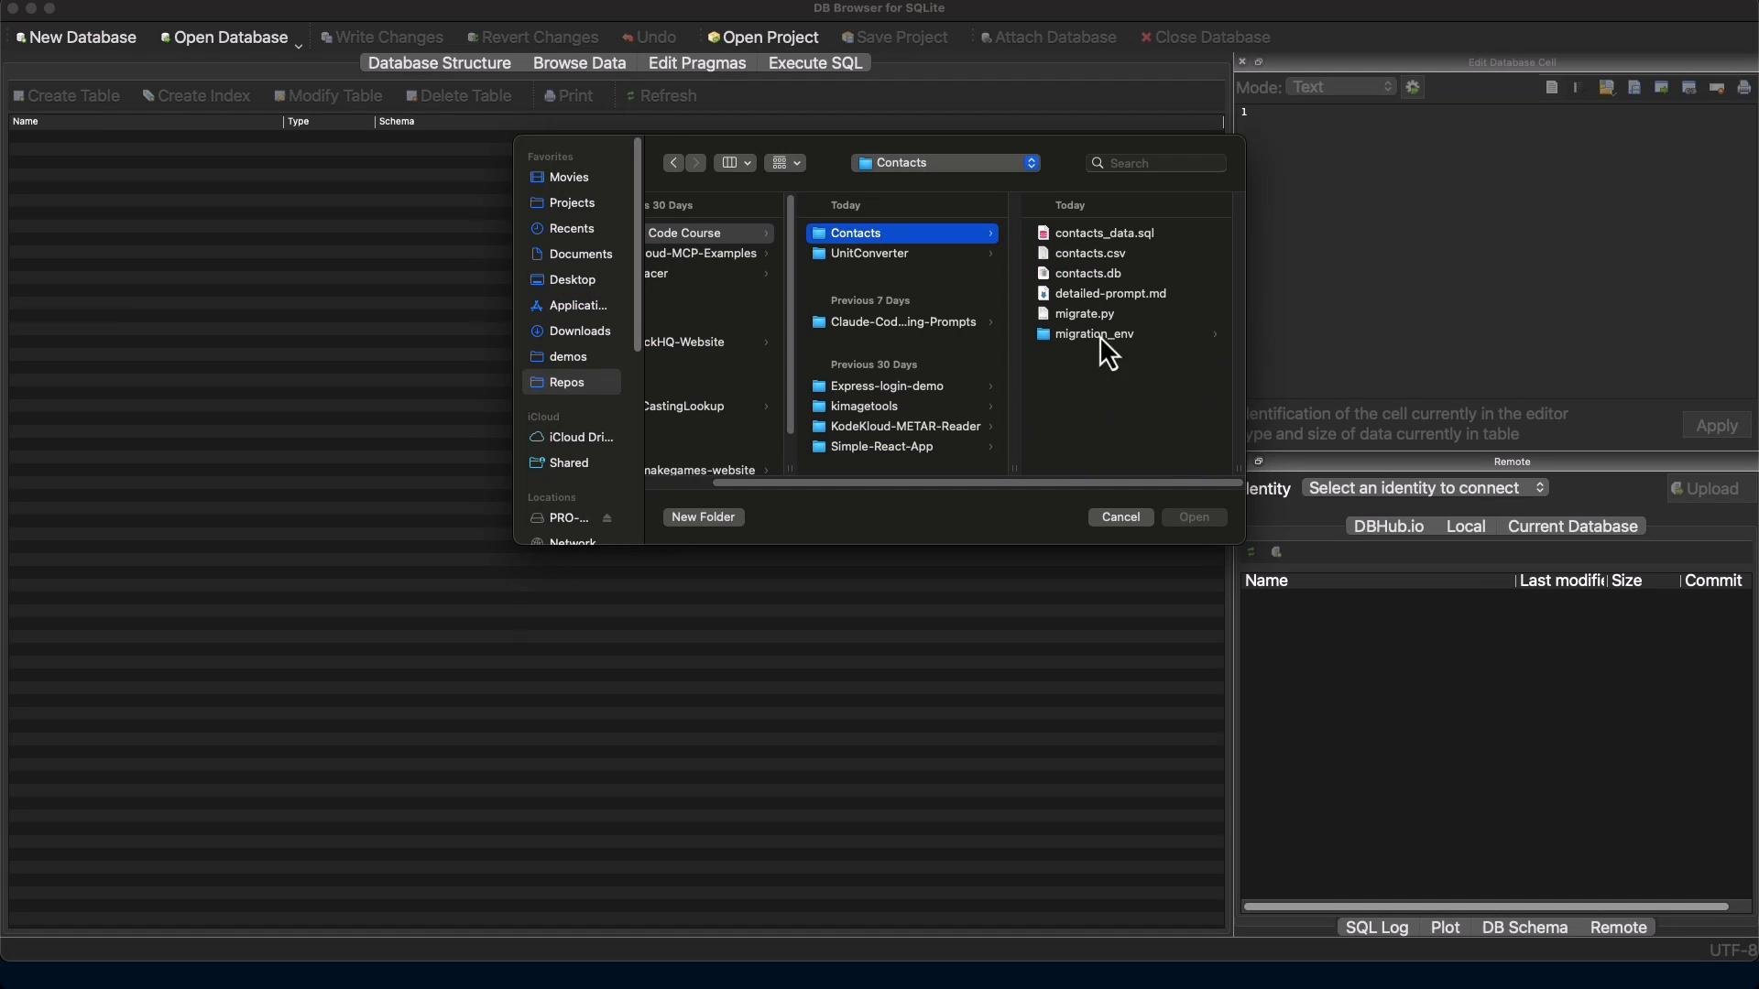The image size is (1759, 989).
Task: Open the column view selector in file dialog
Action: [735, 163]
